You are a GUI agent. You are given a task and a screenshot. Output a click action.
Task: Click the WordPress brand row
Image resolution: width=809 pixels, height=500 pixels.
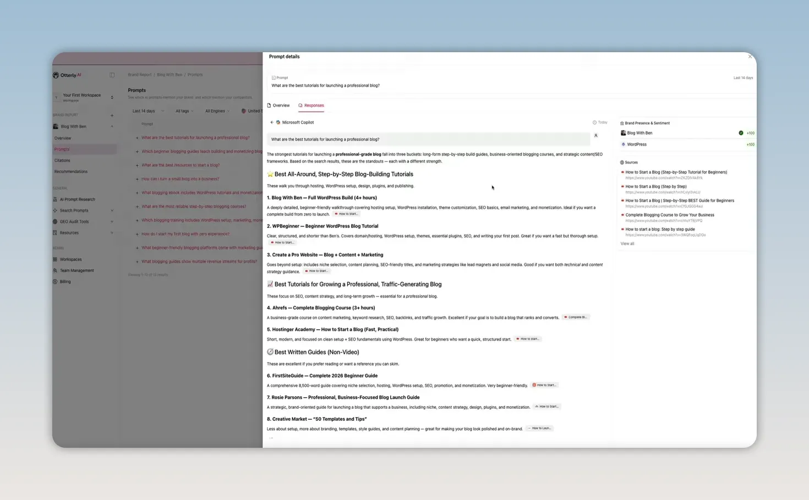coord(687,145)
